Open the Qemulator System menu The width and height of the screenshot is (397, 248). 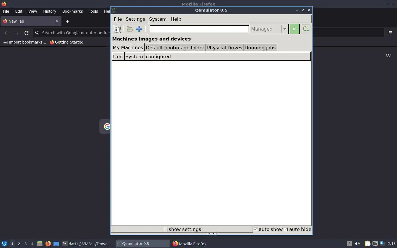(x=158, y=19)
